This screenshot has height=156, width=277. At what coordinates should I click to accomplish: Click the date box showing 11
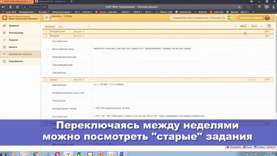pos(46,18)
